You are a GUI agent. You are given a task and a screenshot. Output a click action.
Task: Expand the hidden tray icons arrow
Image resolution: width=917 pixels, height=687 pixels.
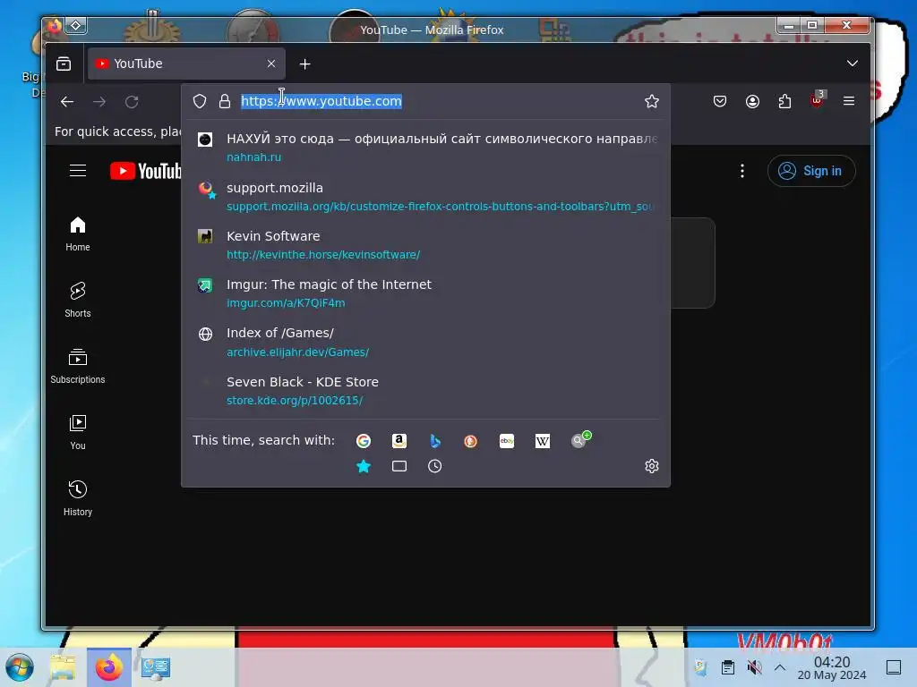780,667
